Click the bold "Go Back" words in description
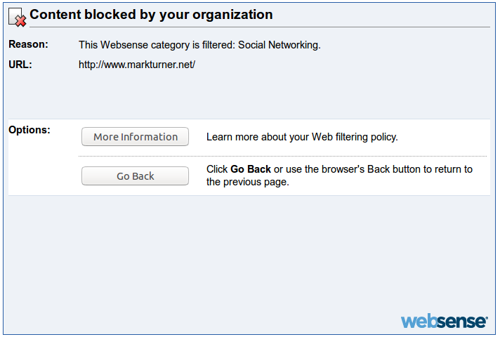 (x=251, y=169)
